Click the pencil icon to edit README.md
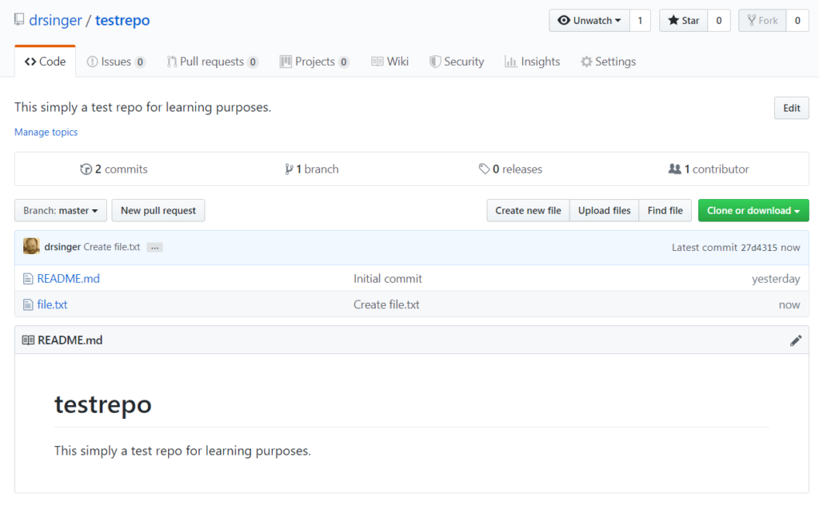 (x=796, y=340)
